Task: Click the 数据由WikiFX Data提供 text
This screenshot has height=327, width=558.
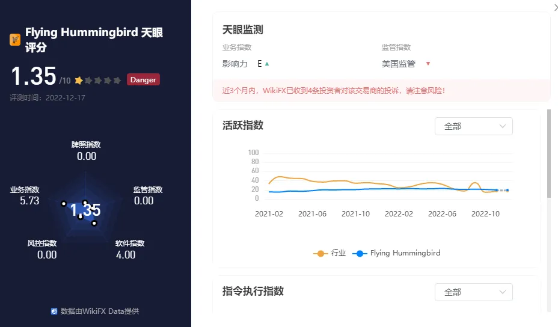Action: pyautogui.click(x=100, y=311)
